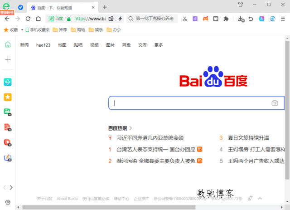Open the 地图 link

pos(62,45)
